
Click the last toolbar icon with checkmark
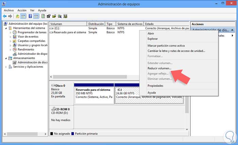(65, 16)
